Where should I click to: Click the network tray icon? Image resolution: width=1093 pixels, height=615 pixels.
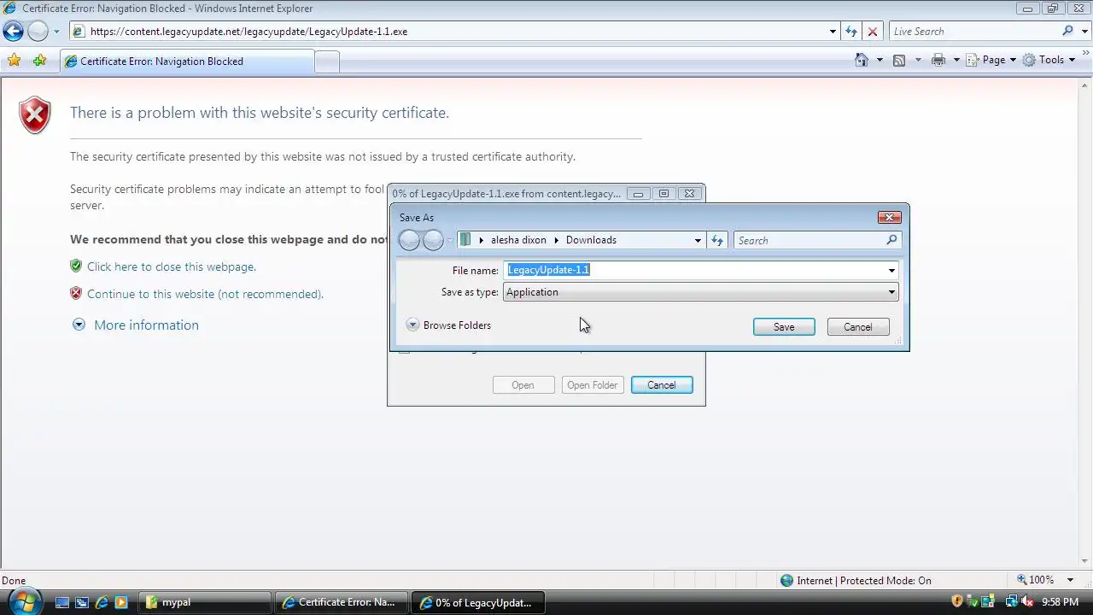click(1012, 601)
